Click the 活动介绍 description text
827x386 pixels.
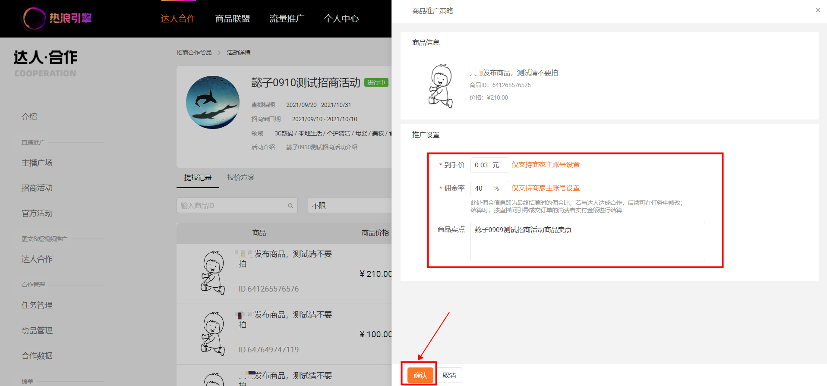coord(322,147)
